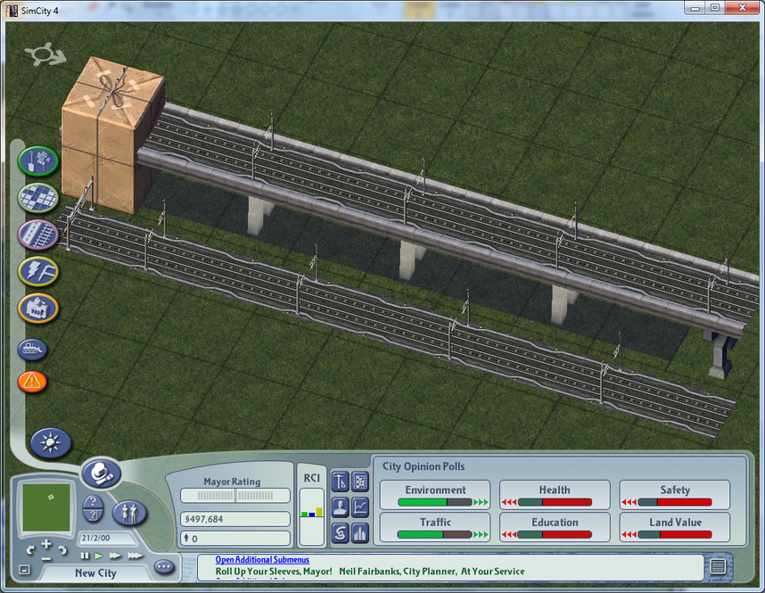Set simulation speed to double-arrow fast
The image size is (765, 593).
click(x=115, y=556)
